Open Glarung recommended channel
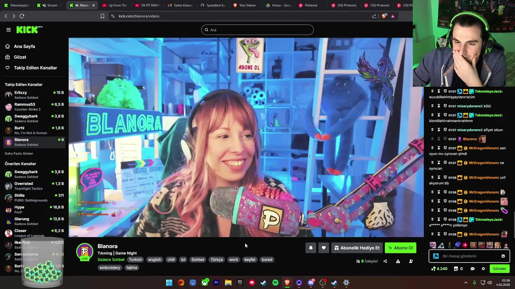Viewport: 515px width, 289px height. pos(34,221)
